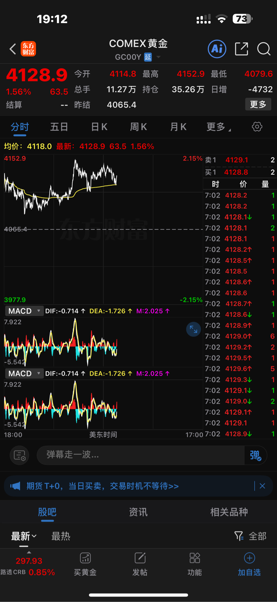Tap the 4129.6↑ trade row
Screen dimensions: 277x602
tap(240, 369)
